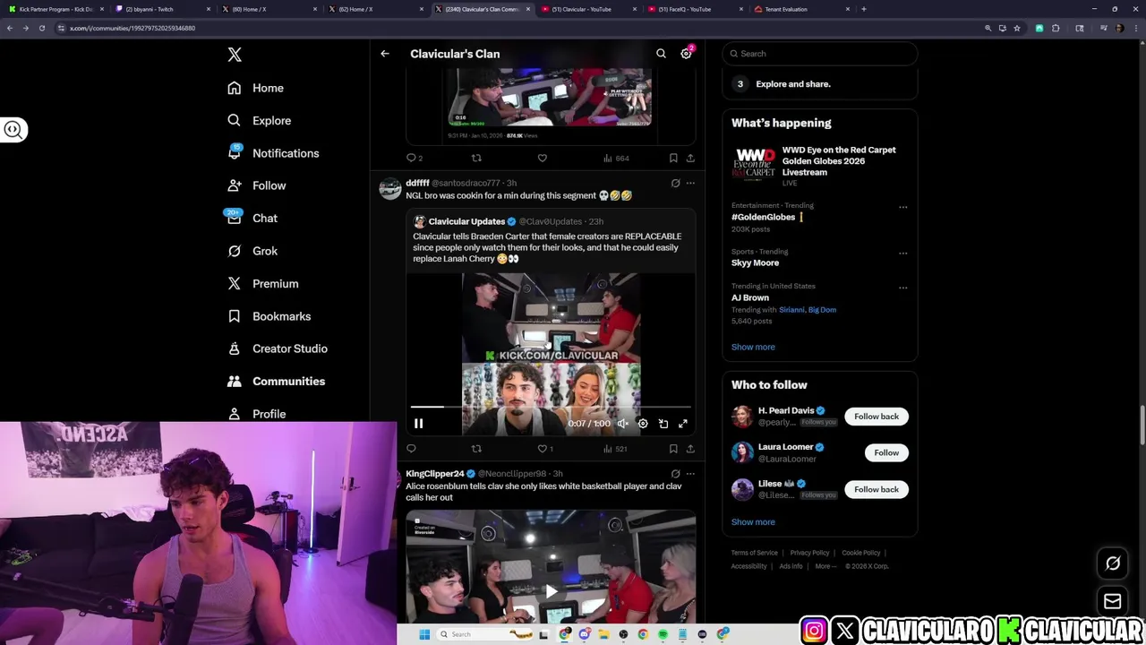This screenshot has width=1146, height=645.
Task: Bookmark the post with 664 views
Action: pyautogui.click(x=673, y=158)
